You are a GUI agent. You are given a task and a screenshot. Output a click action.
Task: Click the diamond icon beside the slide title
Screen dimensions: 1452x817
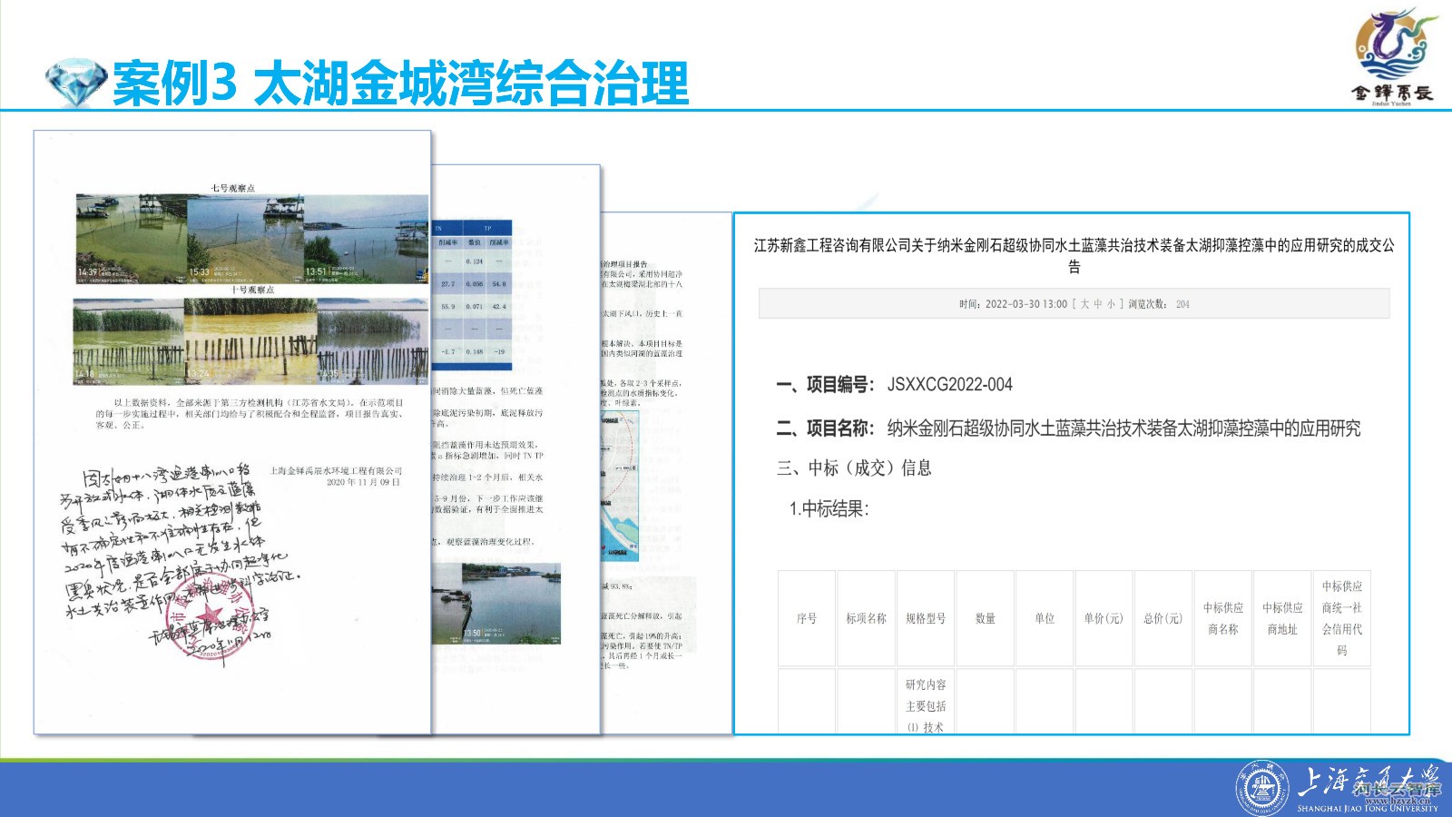(x=75, y=84)
